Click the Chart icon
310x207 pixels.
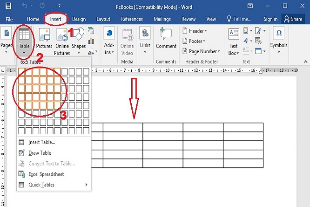click(x=91, y=41)
